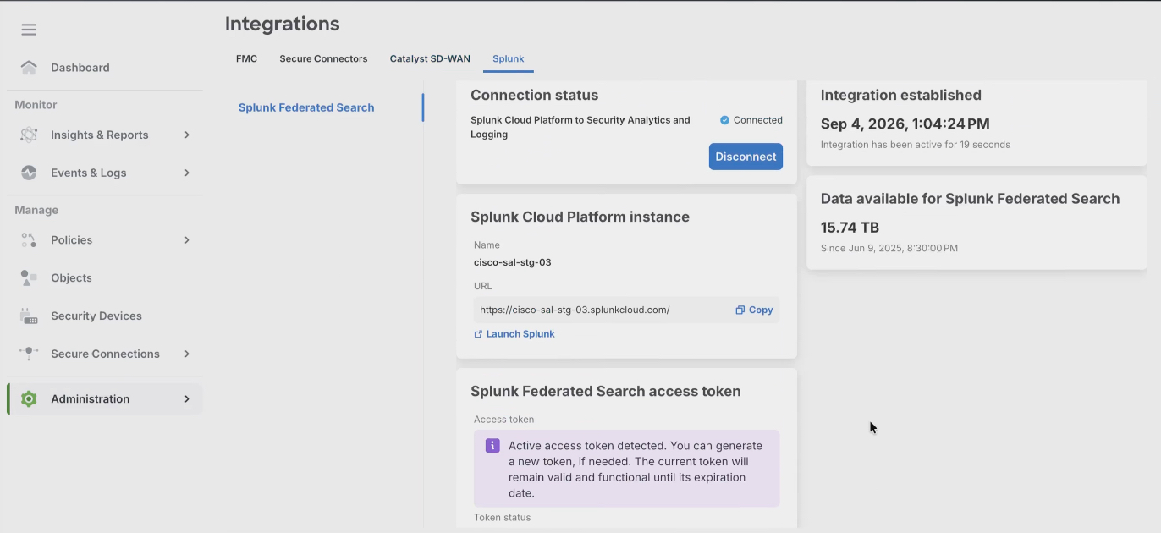Click 'Integration has been active for 19 seconds'
This screenshot has height=533, width=1161.
pyautogui.click(x=916, y=145)
